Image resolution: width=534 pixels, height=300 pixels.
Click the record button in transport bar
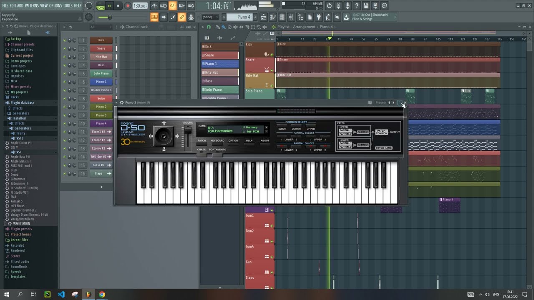point(128,6)
